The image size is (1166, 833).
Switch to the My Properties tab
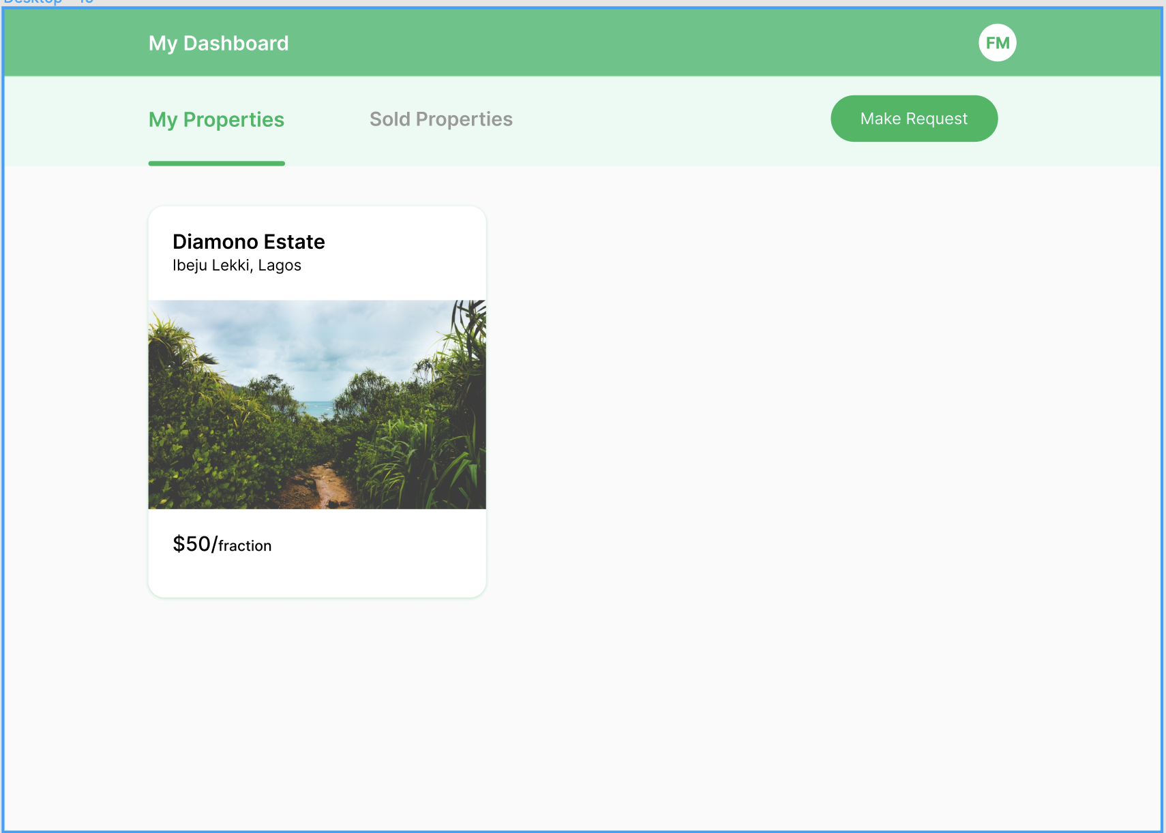pos(216,119)
